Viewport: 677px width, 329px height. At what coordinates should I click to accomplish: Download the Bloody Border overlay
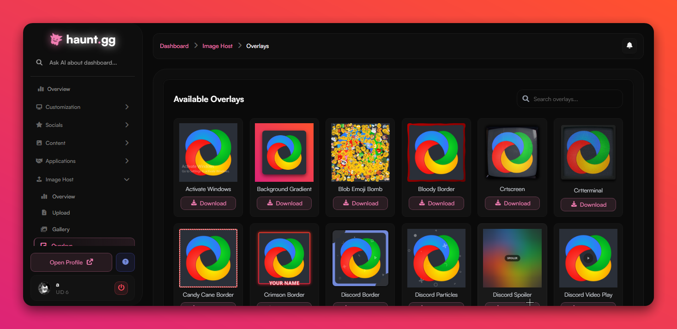click(436, 203)
